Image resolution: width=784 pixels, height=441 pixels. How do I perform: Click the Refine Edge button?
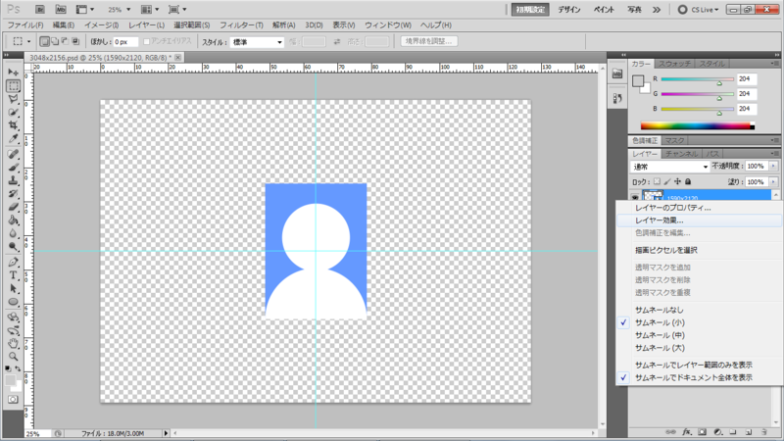428,41
